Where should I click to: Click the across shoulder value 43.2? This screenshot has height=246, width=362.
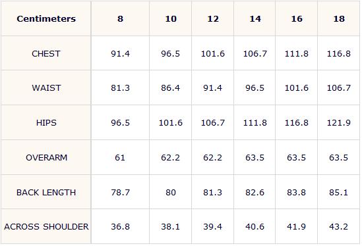[339, 227]
